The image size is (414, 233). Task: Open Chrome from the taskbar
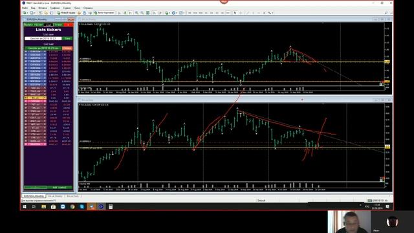[72, 206]
